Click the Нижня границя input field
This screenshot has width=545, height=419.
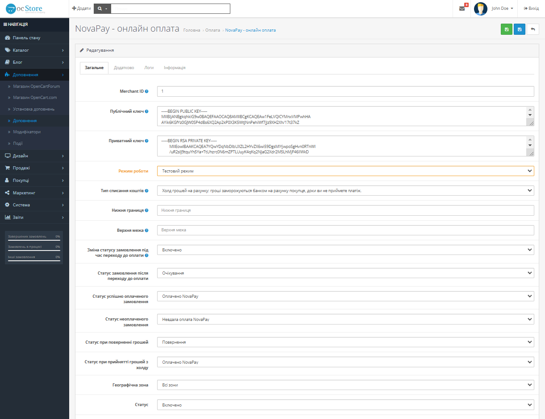[x=345, y=210]
